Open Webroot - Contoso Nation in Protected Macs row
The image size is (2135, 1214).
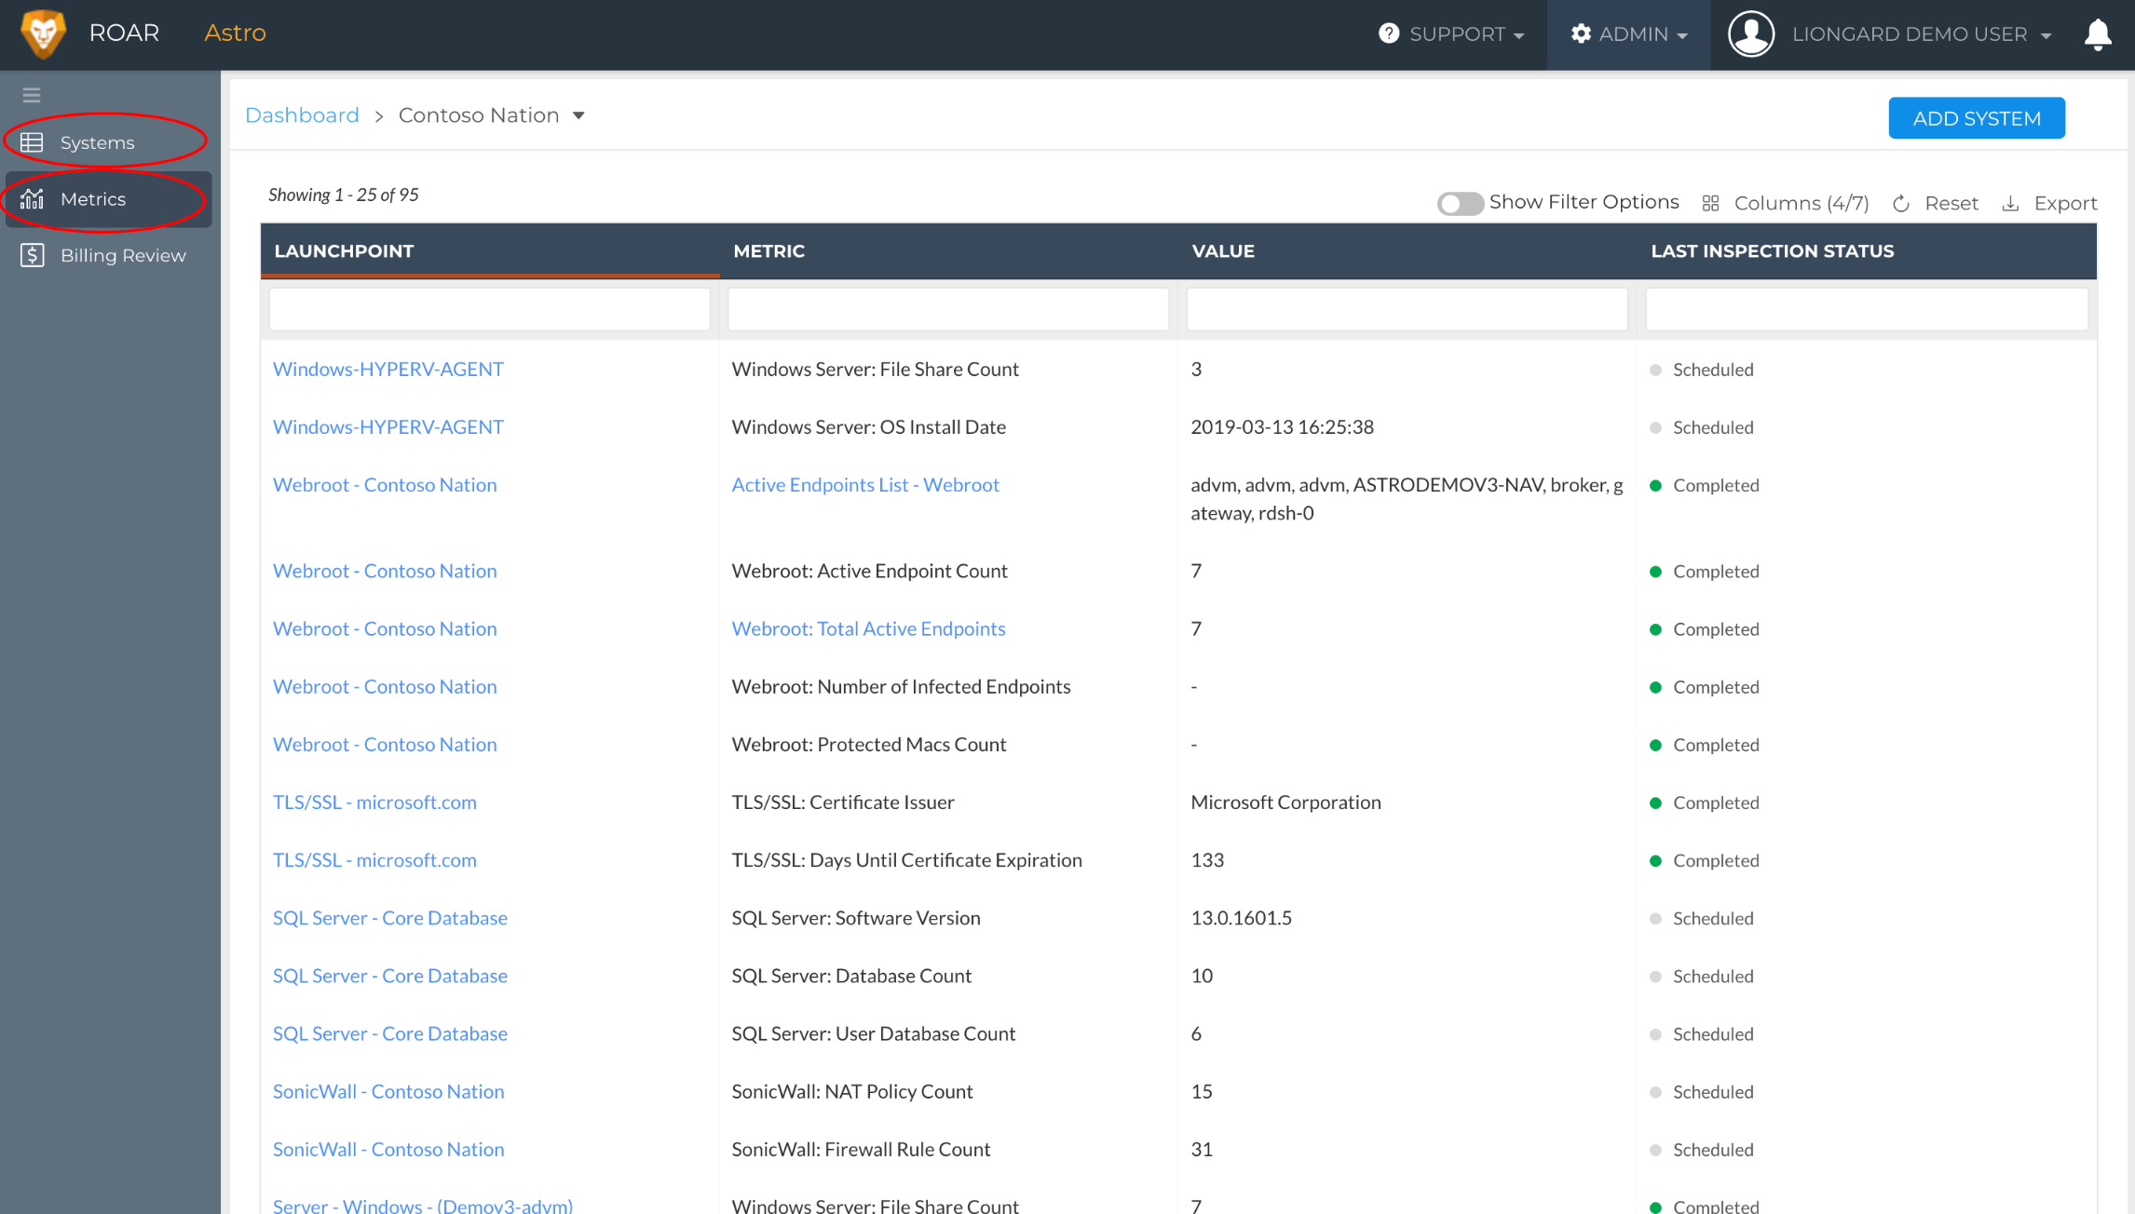pyautogui.click(x=385, y=745)
